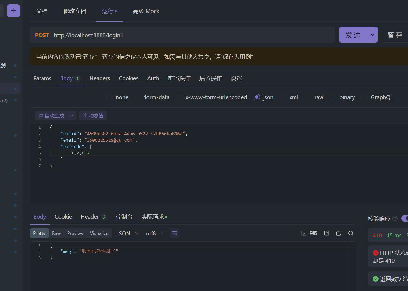
Task: Click the msg response value text
Action: coord(99,251)
